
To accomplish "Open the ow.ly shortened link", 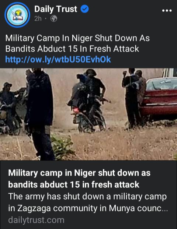I will (58, 59).
